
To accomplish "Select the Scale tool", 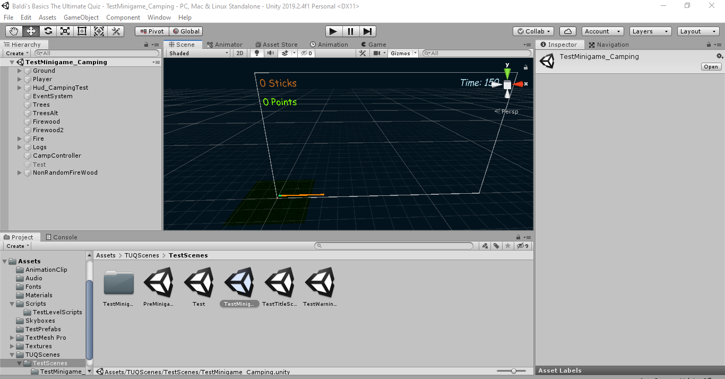I will 65,31.
